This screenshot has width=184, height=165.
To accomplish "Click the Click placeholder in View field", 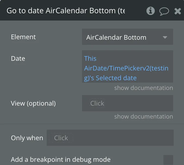I will click(x=97, y=103).
